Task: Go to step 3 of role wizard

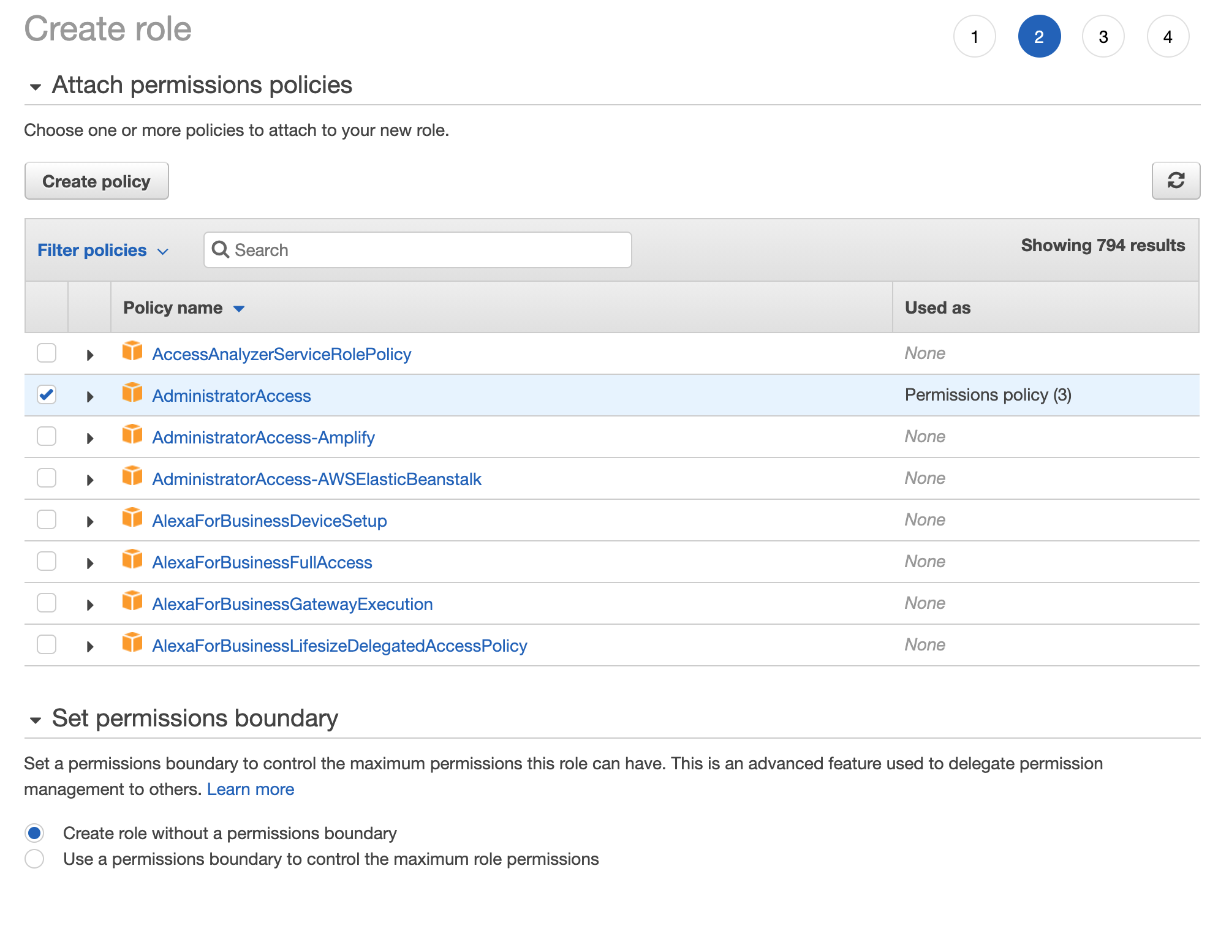Action: pos(1103,37)
